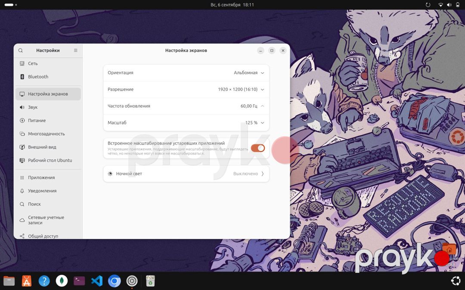
Task: Click the Bluetooth icon in sidebar
Action: [22, 77]
